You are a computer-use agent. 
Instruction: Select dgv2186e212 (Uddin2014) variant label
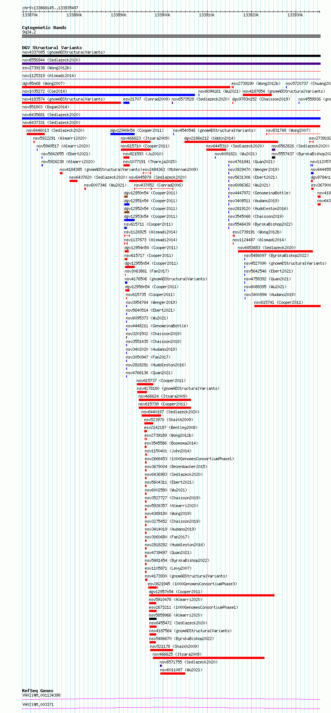210,138
